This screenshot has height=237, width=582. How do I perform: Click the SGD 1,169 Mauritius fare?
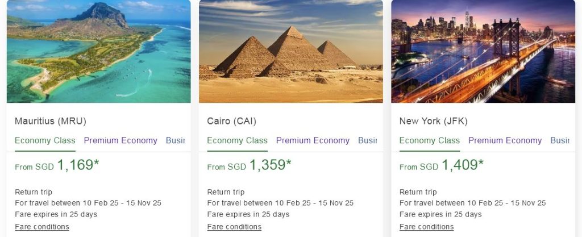[x=78, y=165]
